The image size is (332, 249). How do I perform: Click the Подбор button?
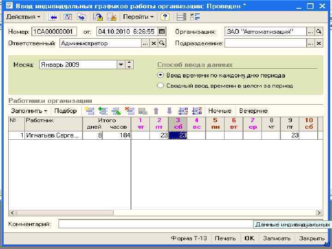[65, 111]
